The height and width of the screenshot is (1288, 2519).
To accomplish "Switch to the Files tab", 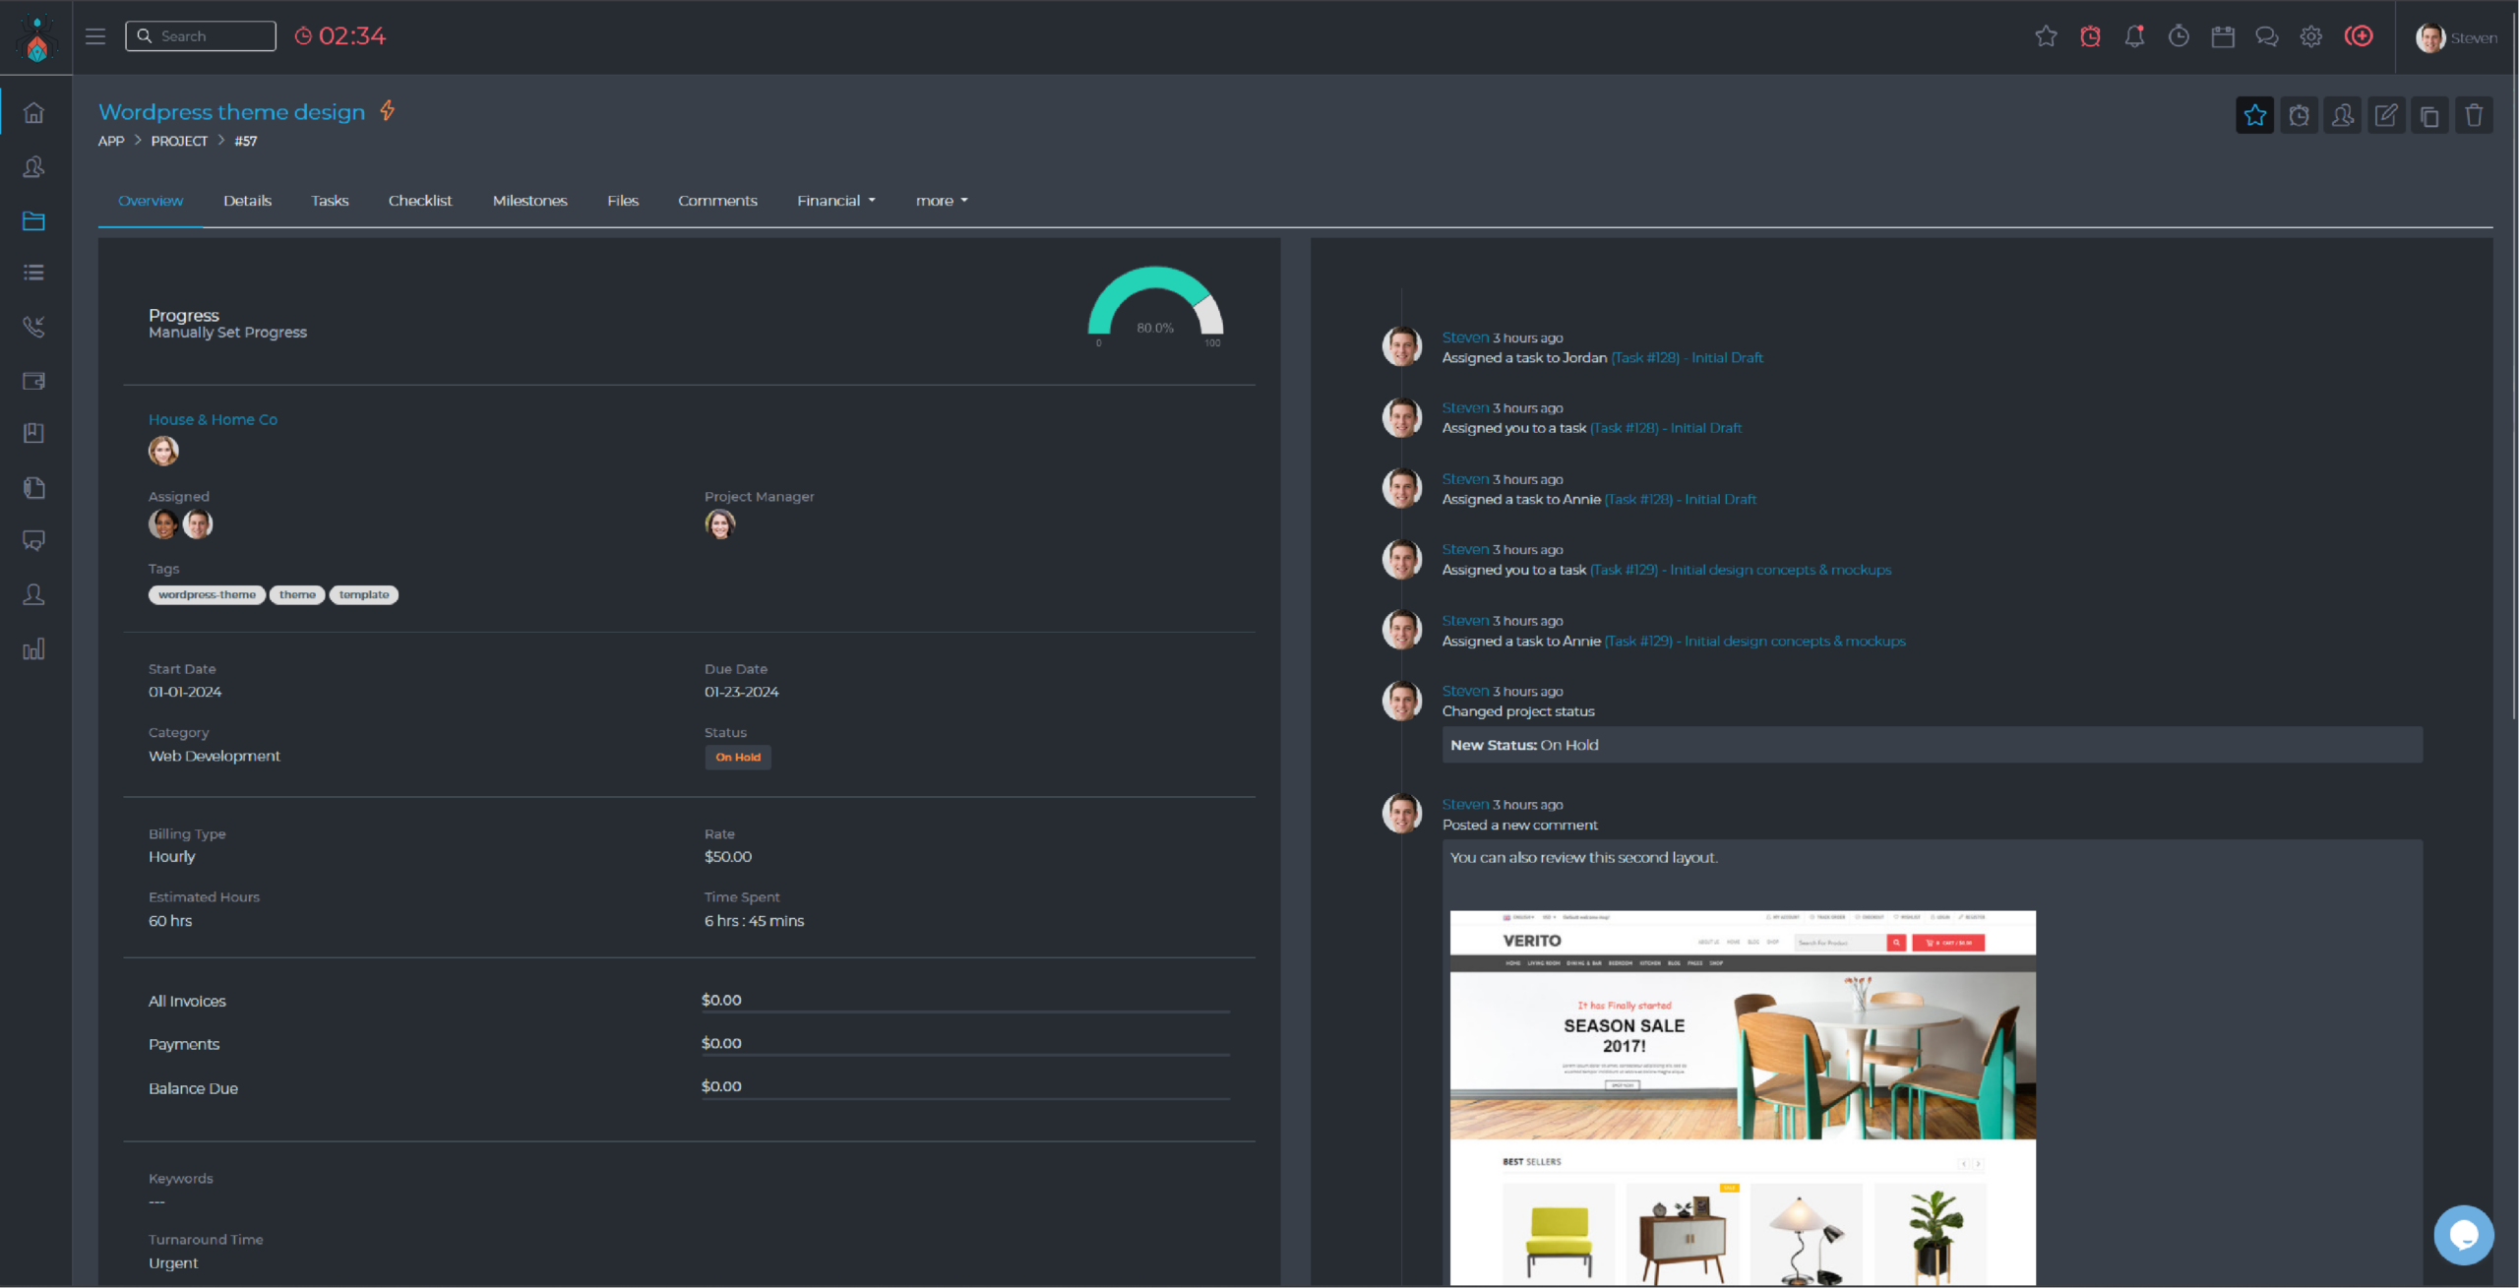I will 623,201.
